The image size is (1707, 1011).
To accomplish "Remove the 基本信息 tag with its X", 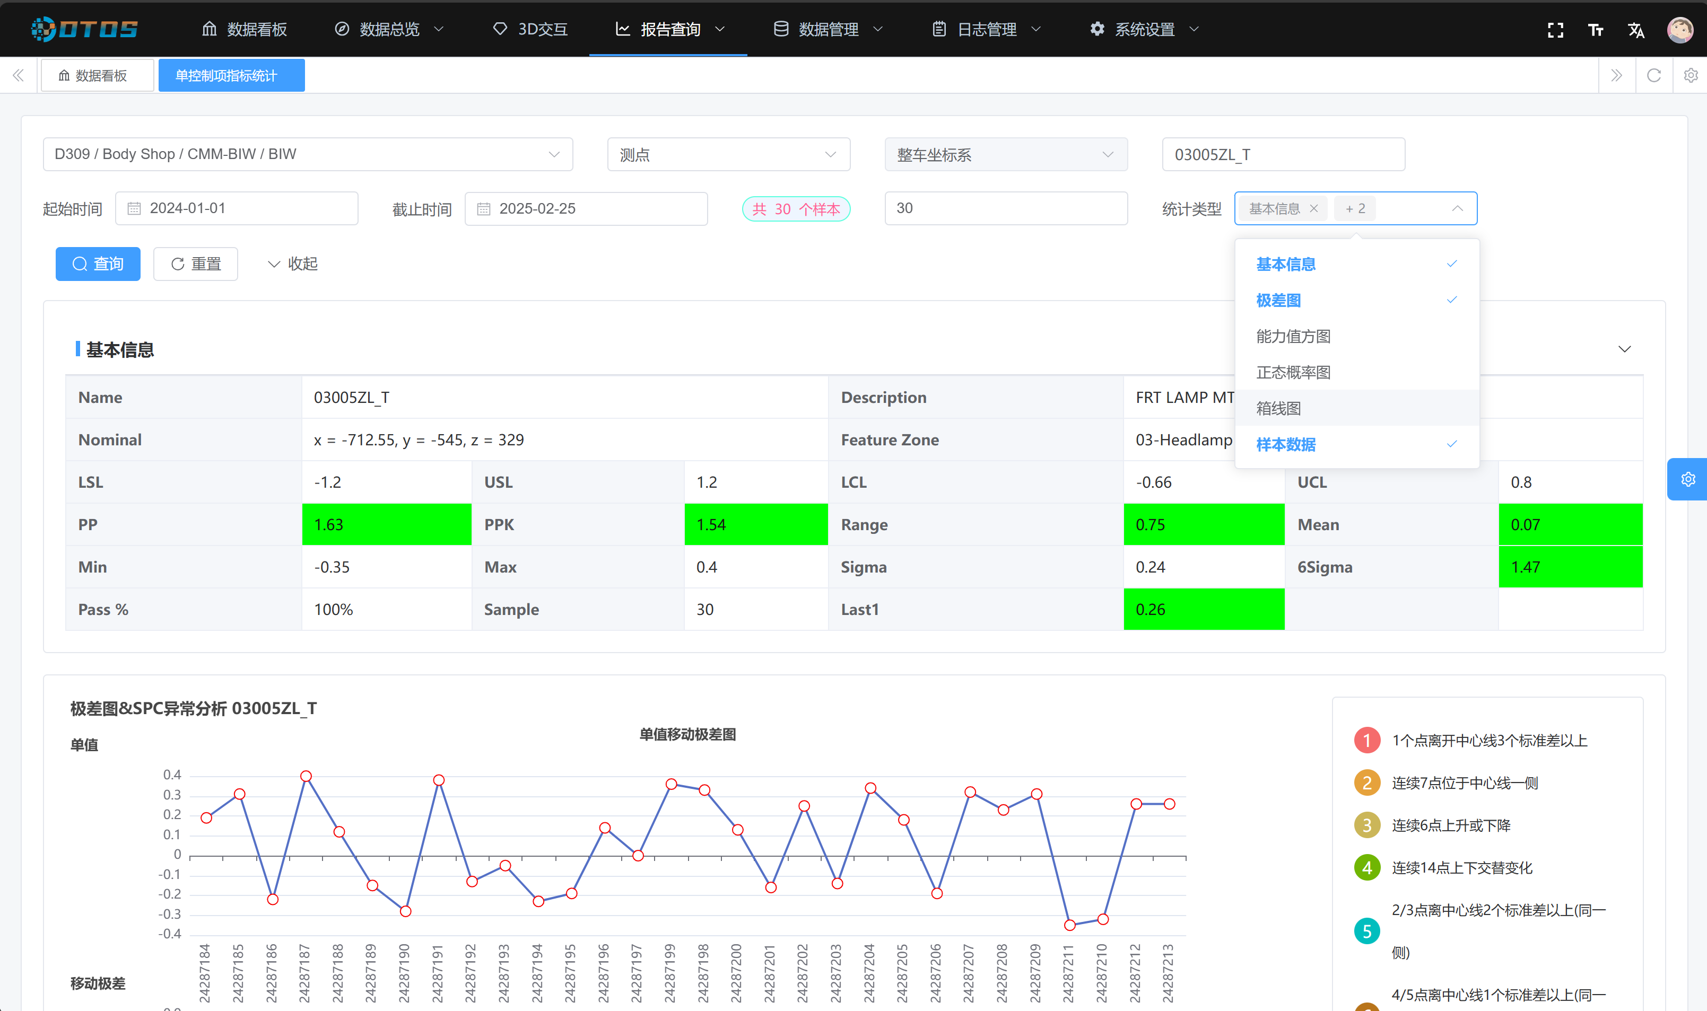I will (x=1314, y=208).
